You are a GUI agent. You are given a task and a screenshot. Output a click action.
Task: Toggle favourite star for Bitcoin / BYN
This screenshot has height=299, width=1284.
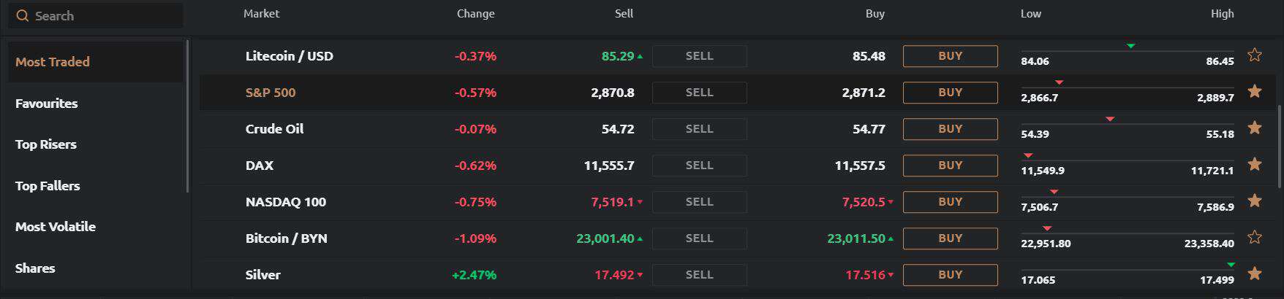pos(1254,237)
